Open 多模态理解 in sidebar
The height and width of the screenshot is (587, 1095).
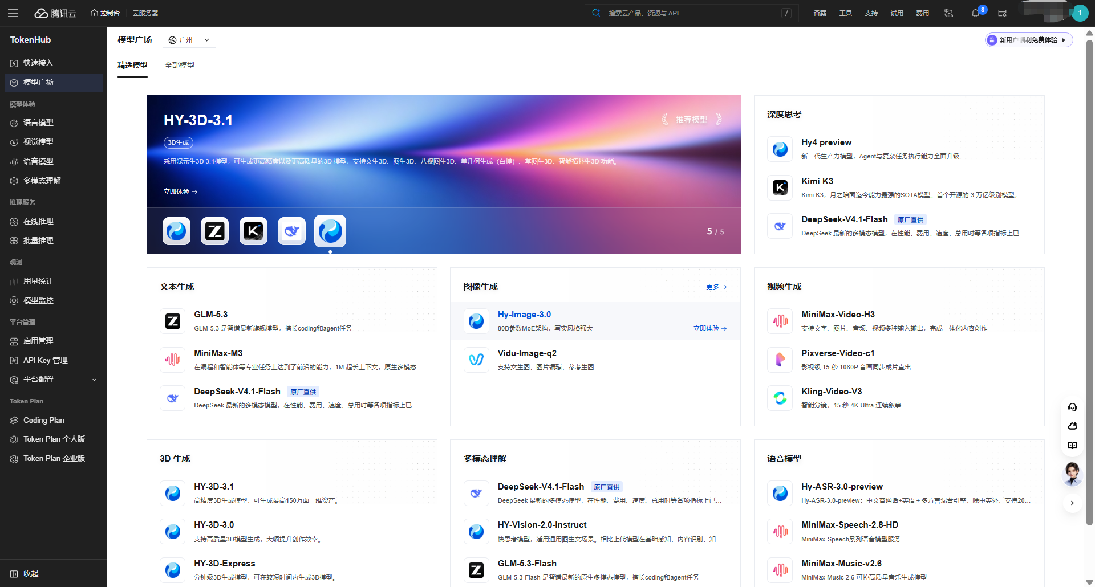click(x=54, y=181)
